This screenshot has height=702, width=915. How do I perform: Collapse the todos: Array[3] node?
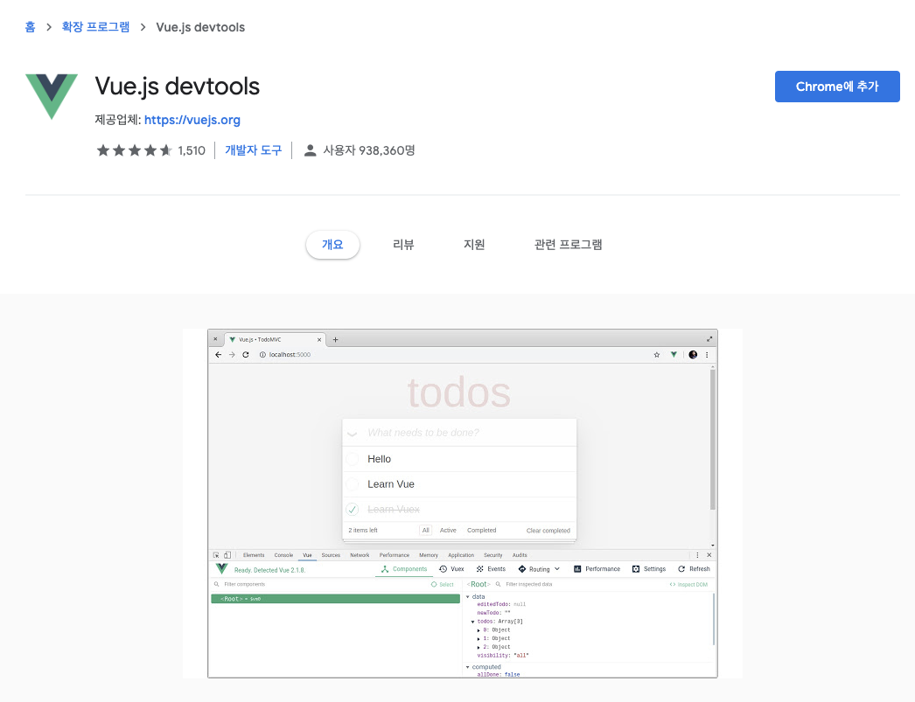pos(472,622)
